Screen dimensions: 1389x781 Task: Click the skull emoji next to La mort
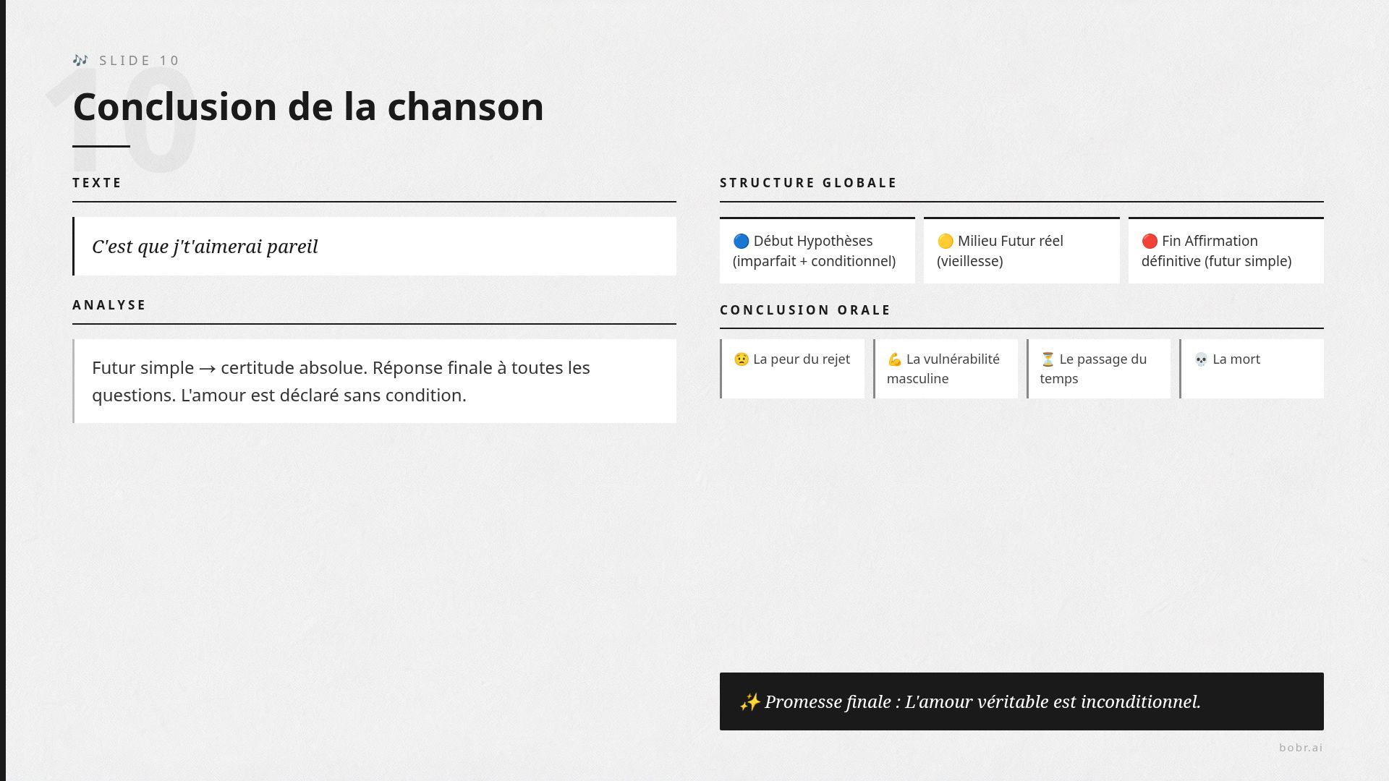1201,359
